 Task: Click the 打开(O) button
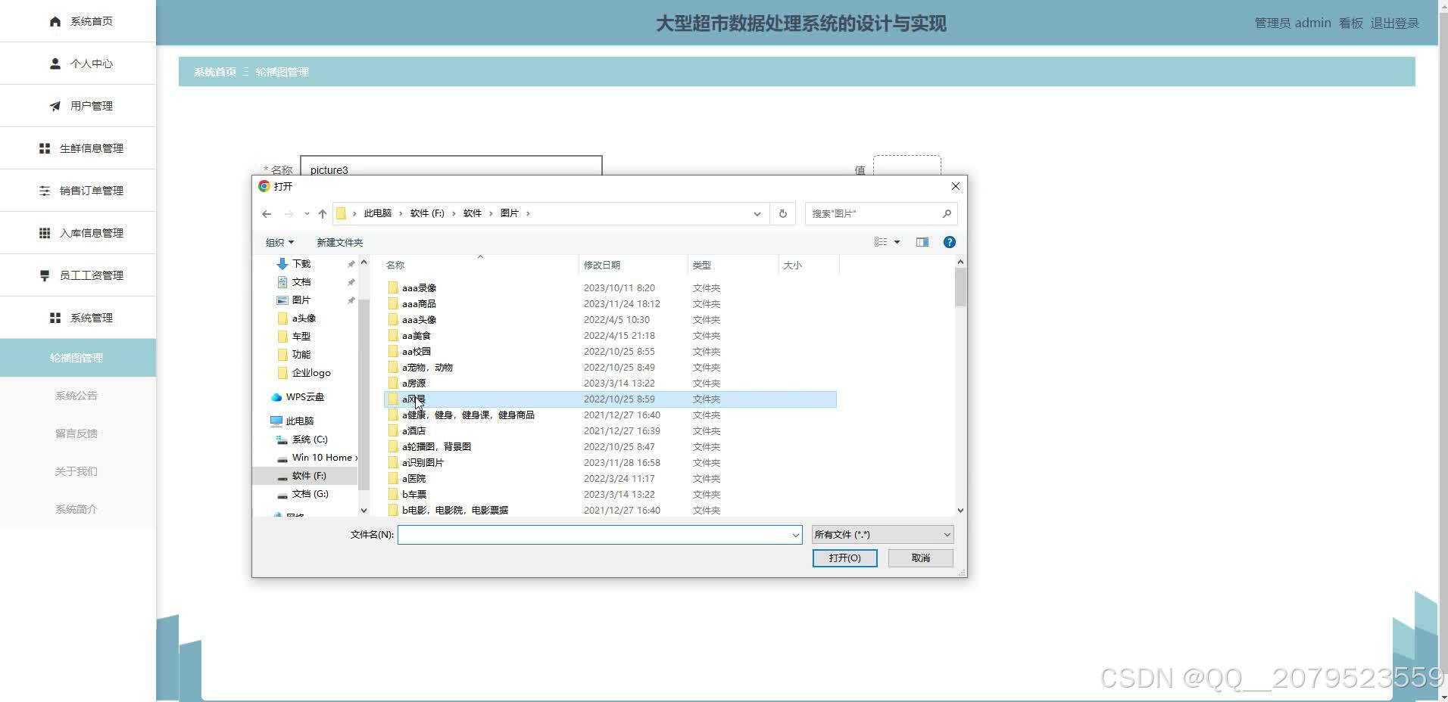[x=844, y=558]
